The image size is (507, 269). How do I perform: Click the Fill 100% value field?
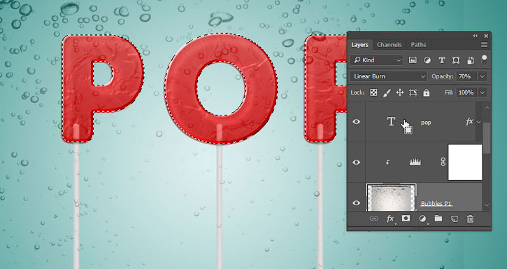pyautogui.click(x=467, y=92)
